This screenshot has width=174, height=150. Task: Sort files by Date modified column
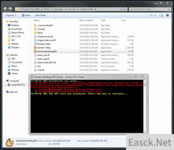click(x=86, y=20)
